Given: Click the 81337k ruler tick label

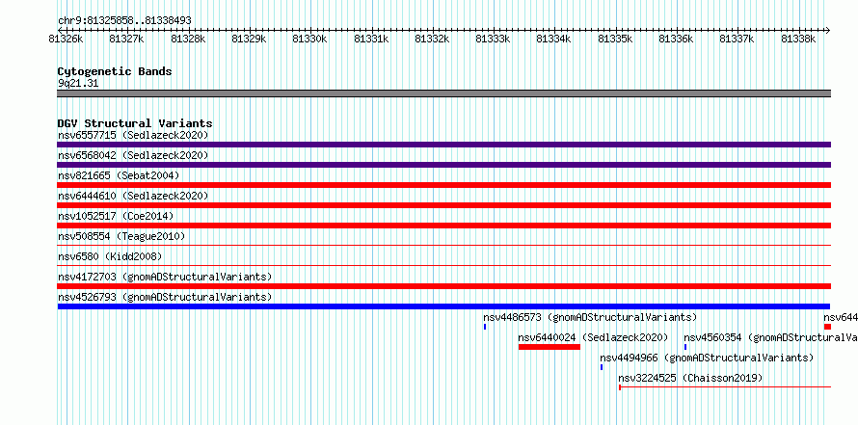Looking at the screenshot, I should click(737, 39).
